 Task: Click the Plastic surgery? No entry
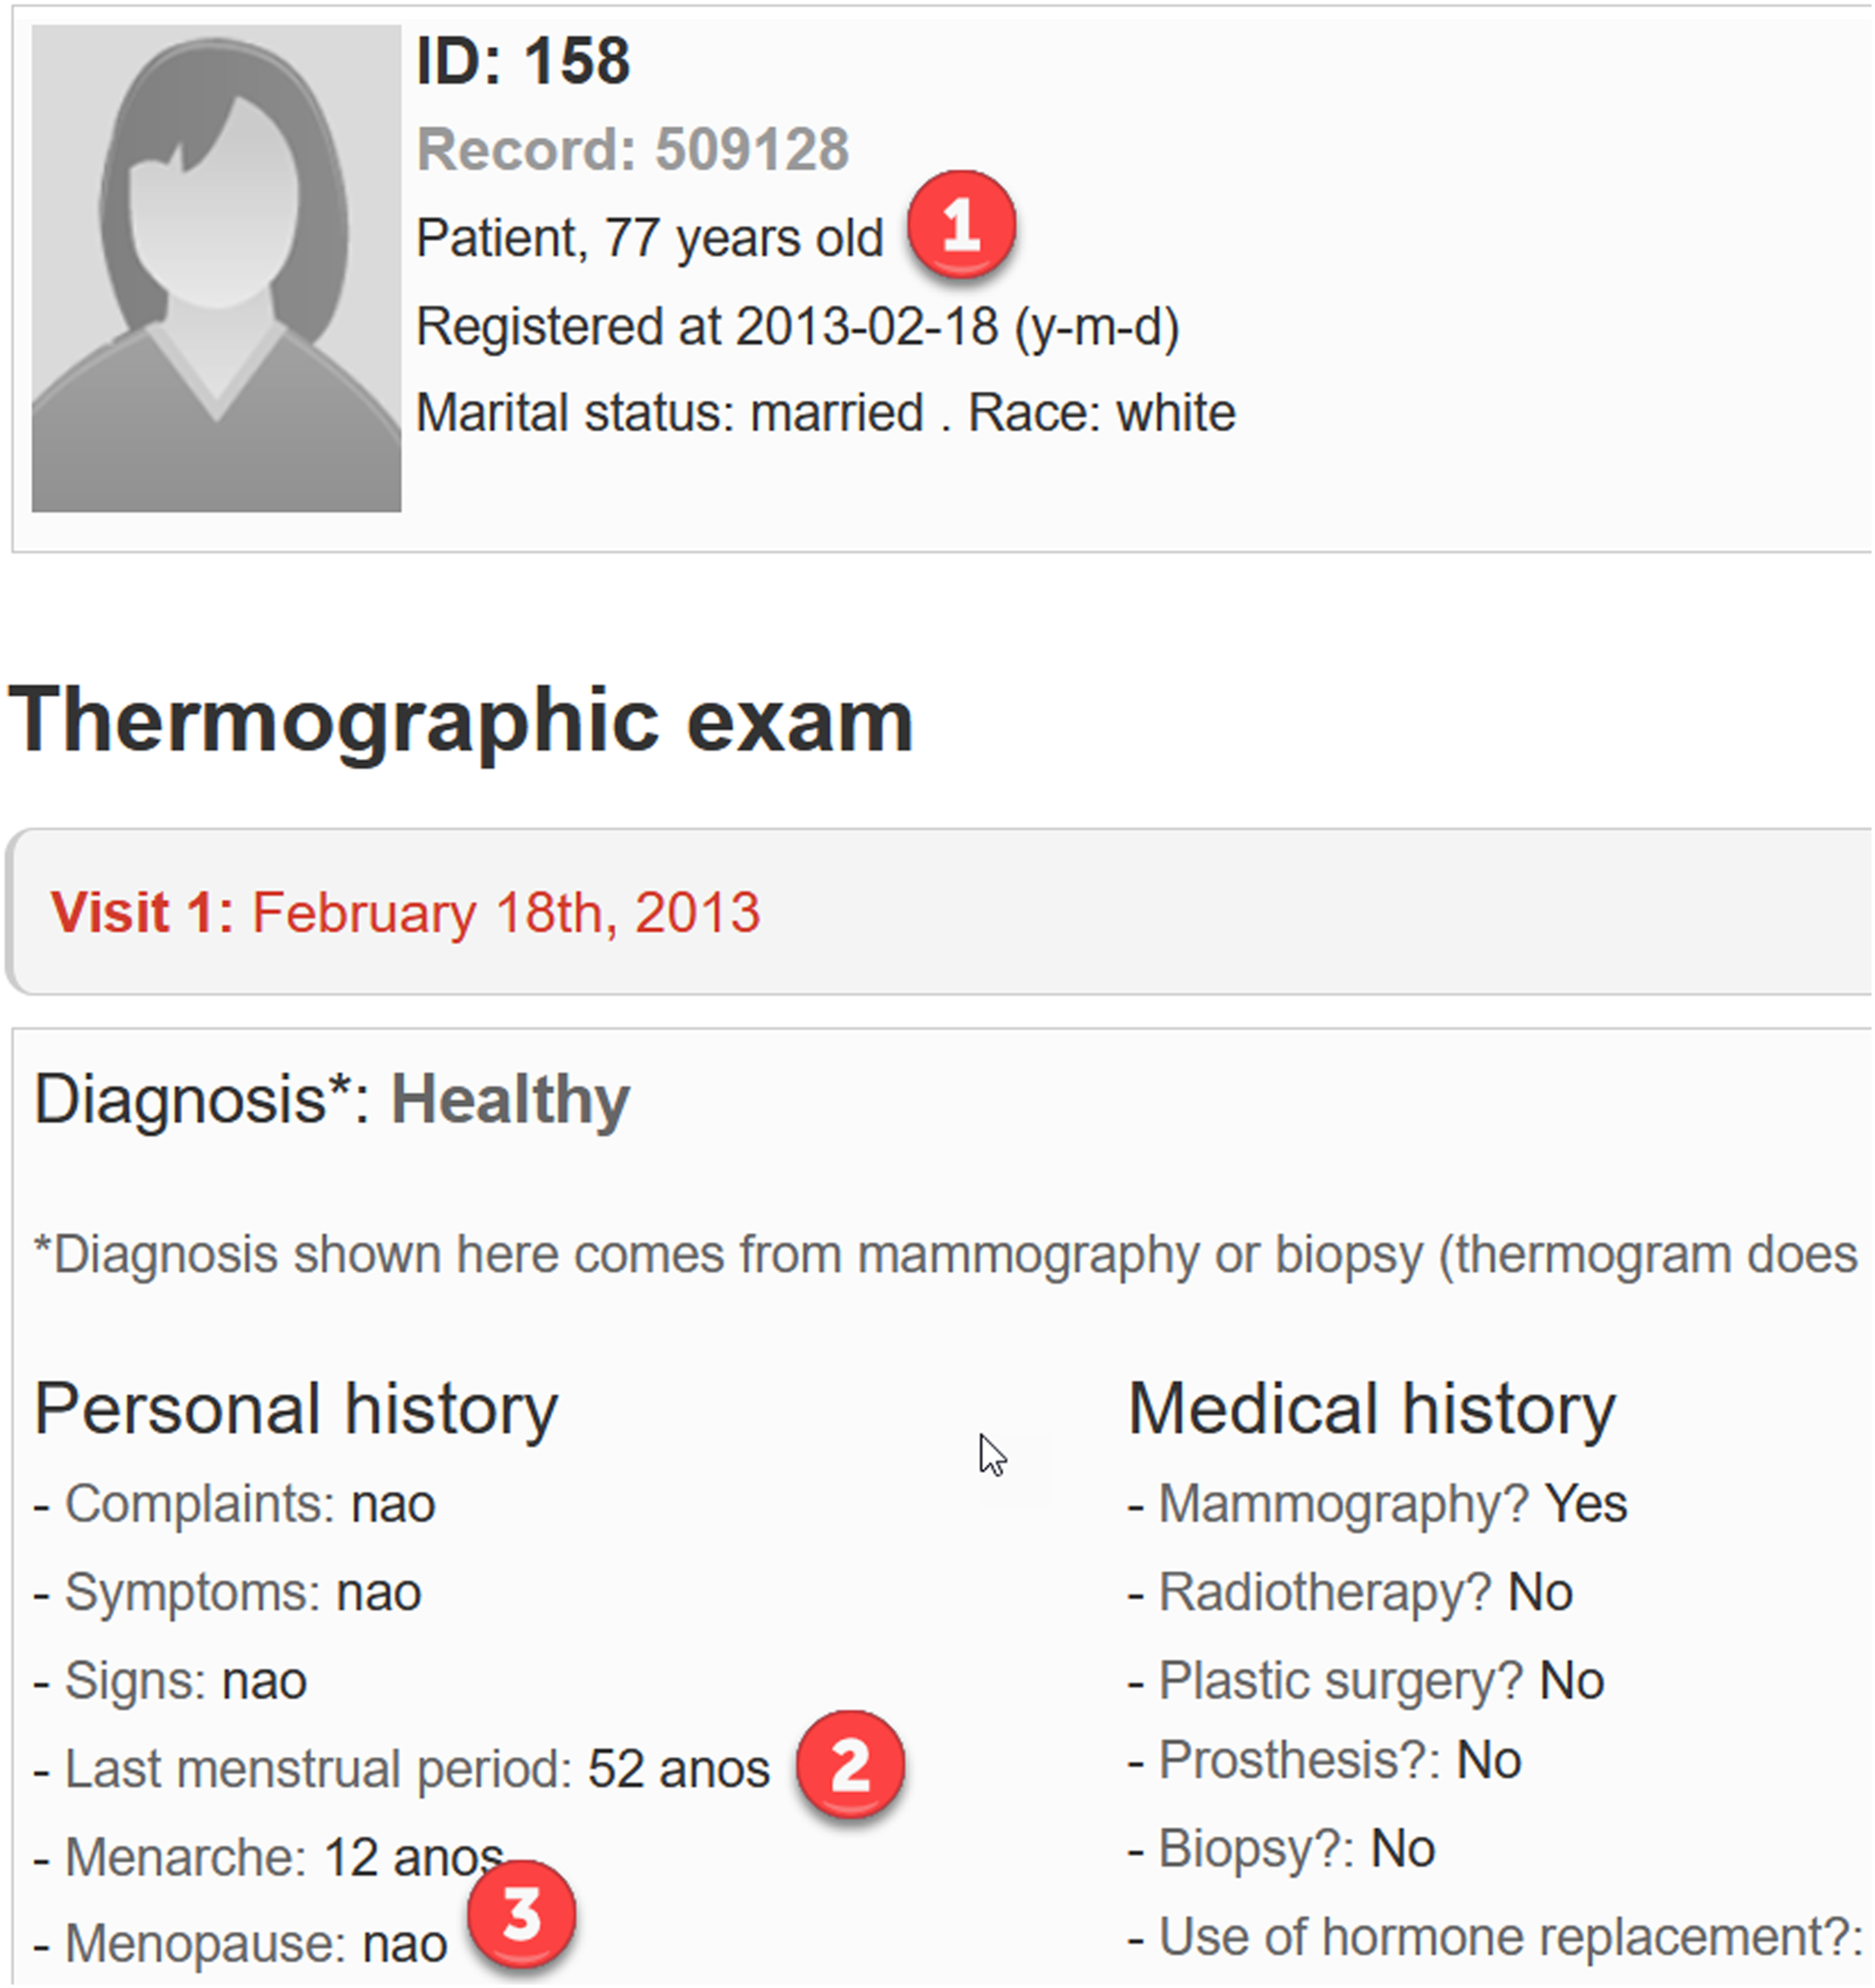[x=1367, y=1680]
